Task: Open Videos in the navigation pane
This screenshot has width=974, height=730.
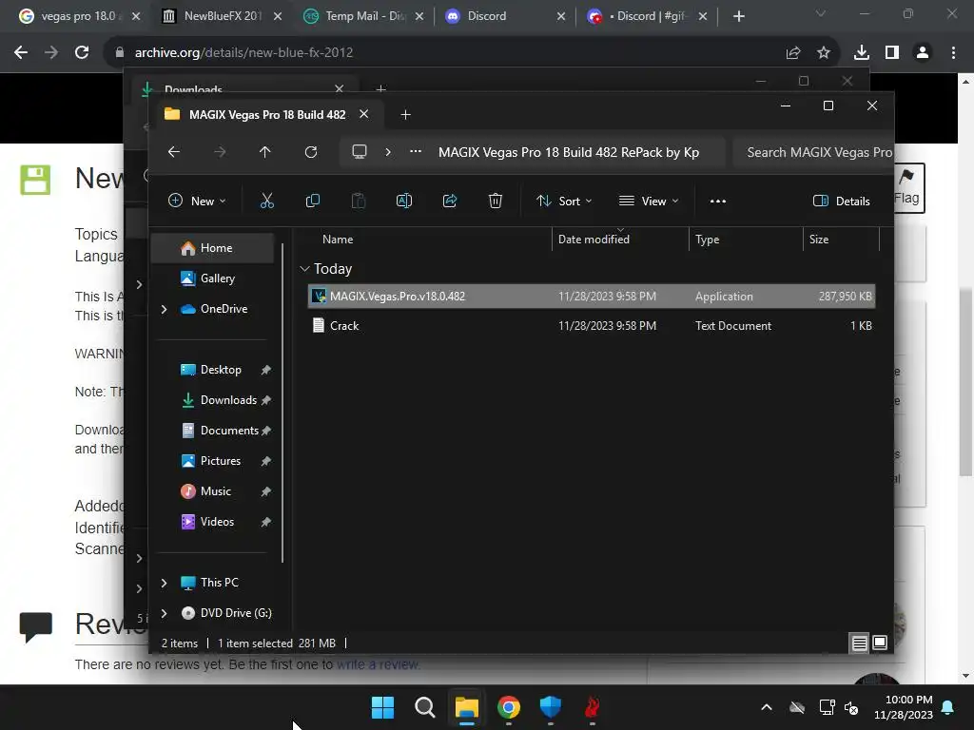Action: (213, 522)
